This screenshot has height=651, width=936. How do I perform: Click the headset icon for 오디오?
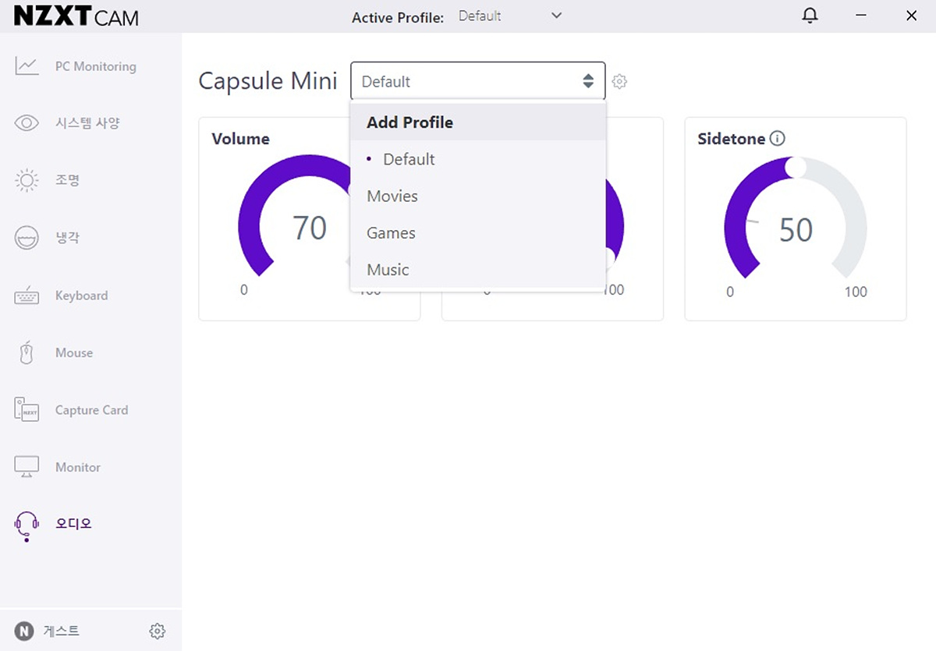pyautogui.click(x=27, y=525)
